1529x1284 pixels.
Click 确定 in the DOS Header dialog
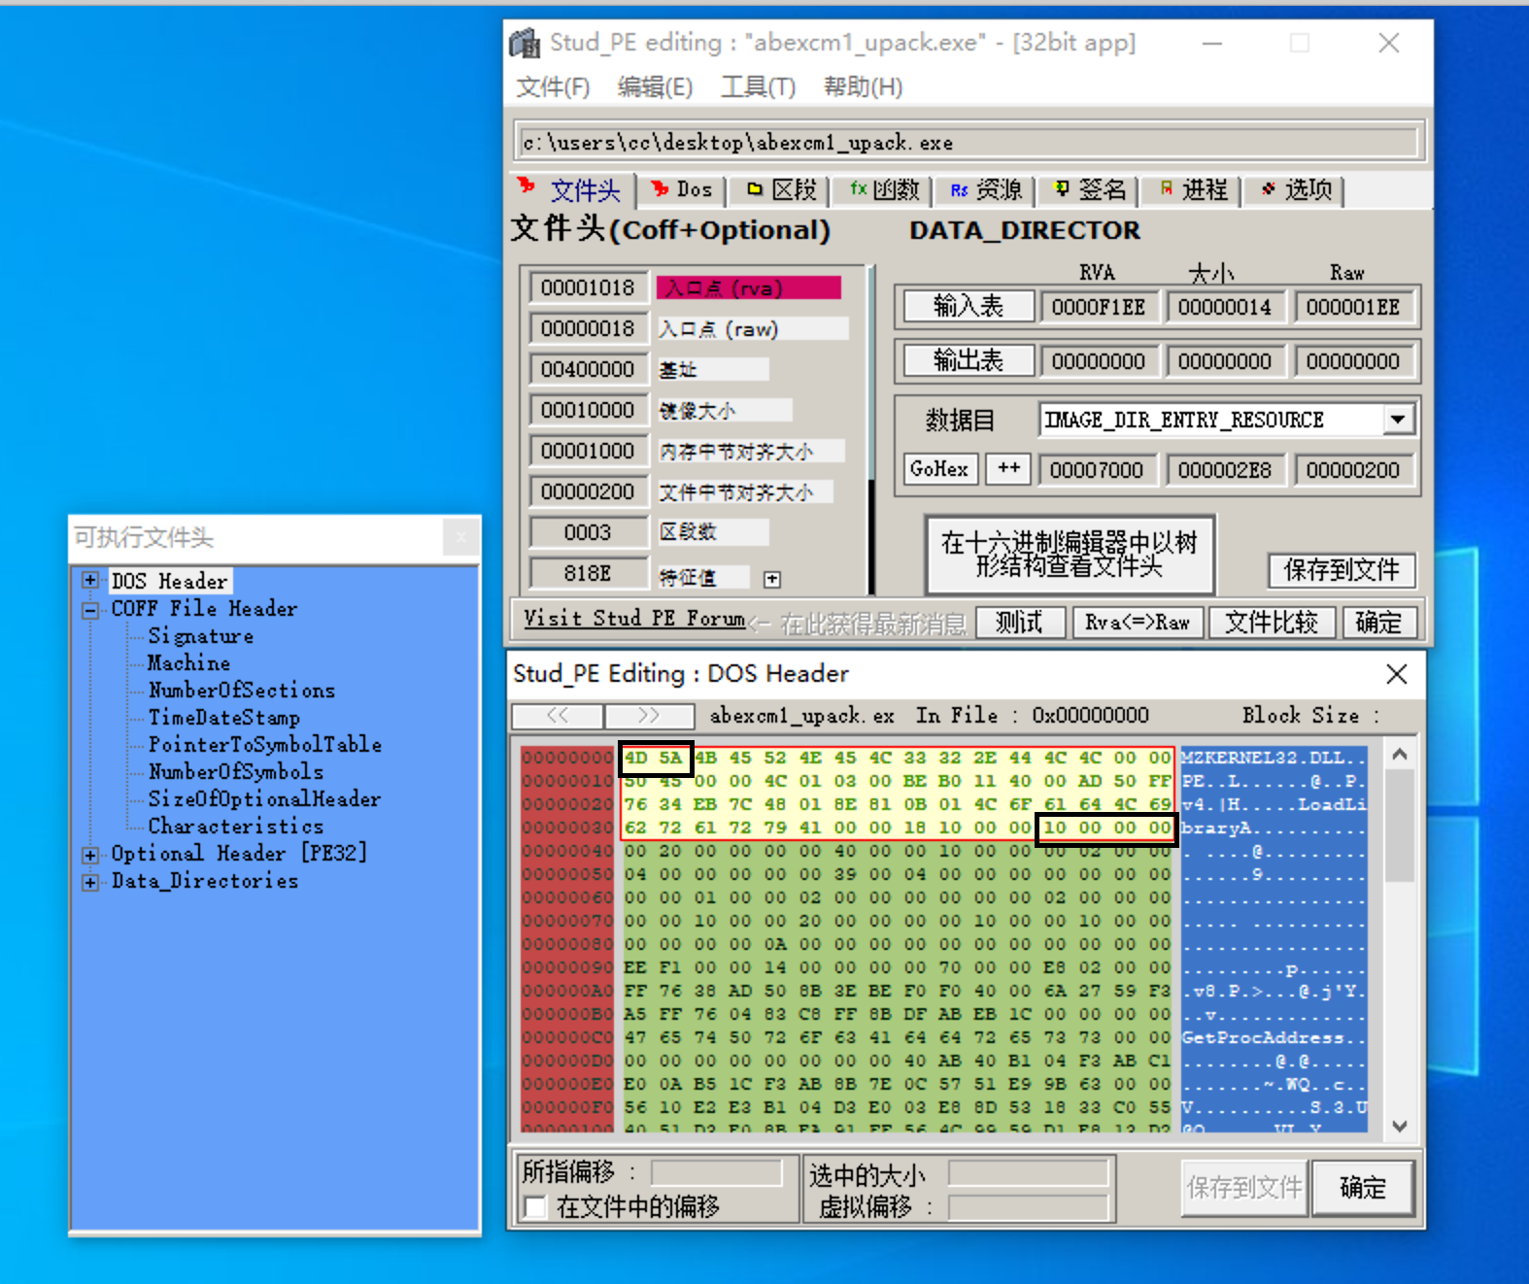tap(1362, 1188)
